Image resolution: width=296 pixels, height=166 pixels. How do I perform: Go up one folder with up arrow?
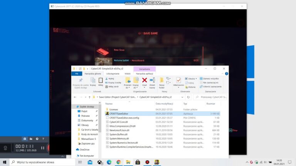click(x=89, y=97)
